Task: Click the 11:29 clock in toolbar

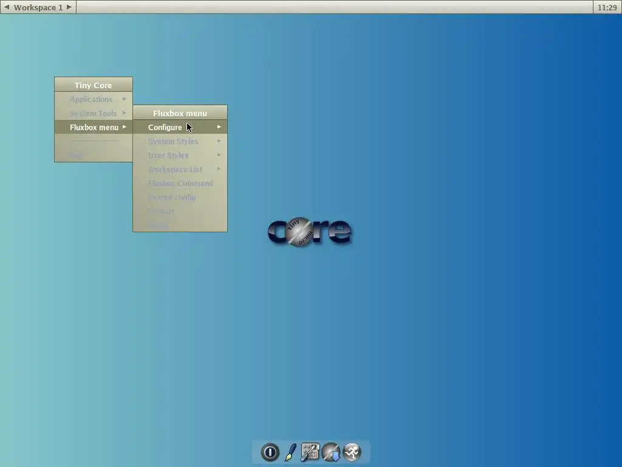Action: point(607,7)
